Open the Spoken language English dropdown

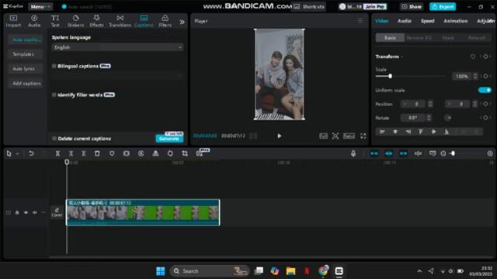[x=117, y=47]
